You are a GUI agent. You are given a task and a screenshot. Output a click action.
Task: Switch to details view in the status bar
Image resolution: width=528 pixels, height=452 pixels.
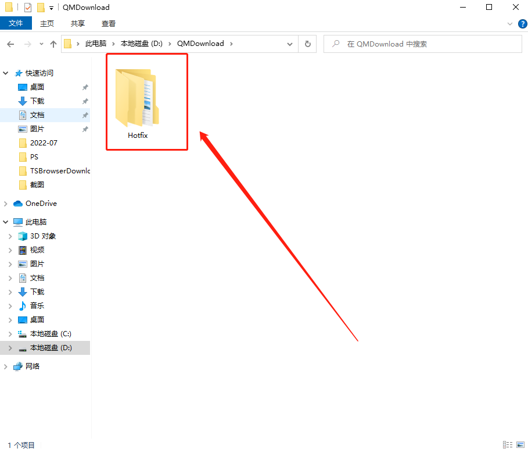click(x=507, y=444)
